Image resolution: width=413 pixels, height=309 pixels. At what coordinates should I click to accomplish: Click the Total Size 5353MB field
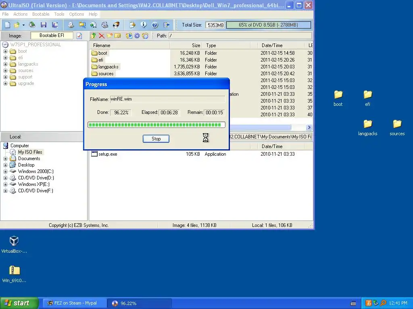pyautogui.click(x=215, y=25)
